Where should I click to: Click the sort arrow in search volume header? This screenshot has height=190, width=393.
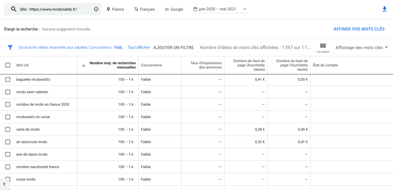pyautogui.click(x=84, y=65)
